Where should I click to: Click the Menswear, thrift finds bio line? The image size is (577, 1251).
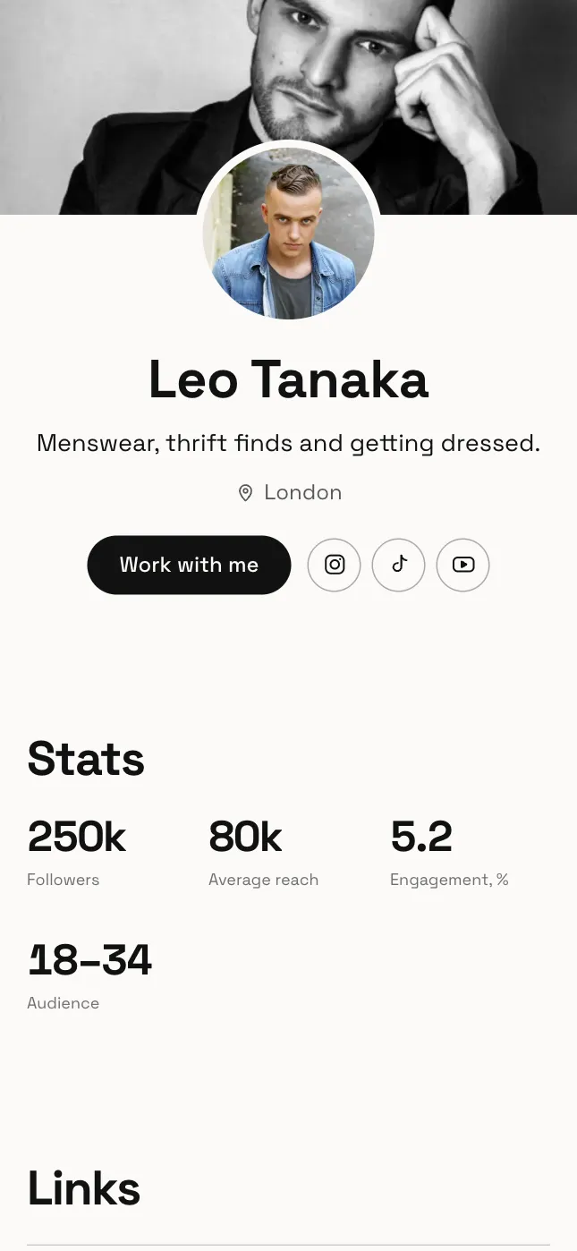(288, 443)
